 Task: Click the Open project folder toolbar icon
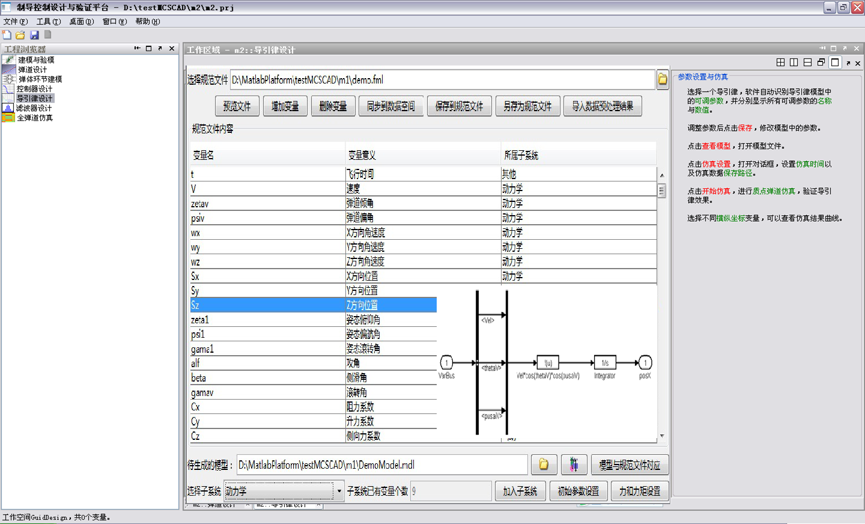pos(20,35)
